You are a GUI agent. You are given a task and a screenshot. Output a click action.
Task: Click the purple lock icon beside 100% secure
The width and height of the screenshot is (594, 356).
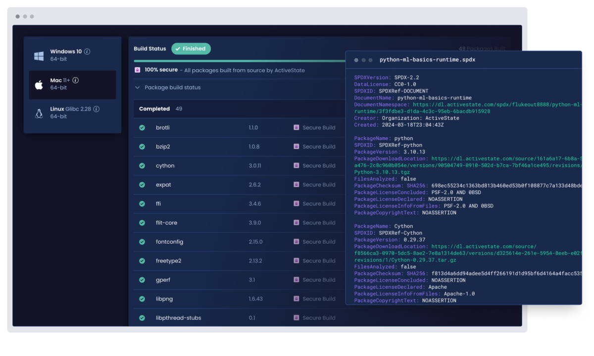point(137,70)
